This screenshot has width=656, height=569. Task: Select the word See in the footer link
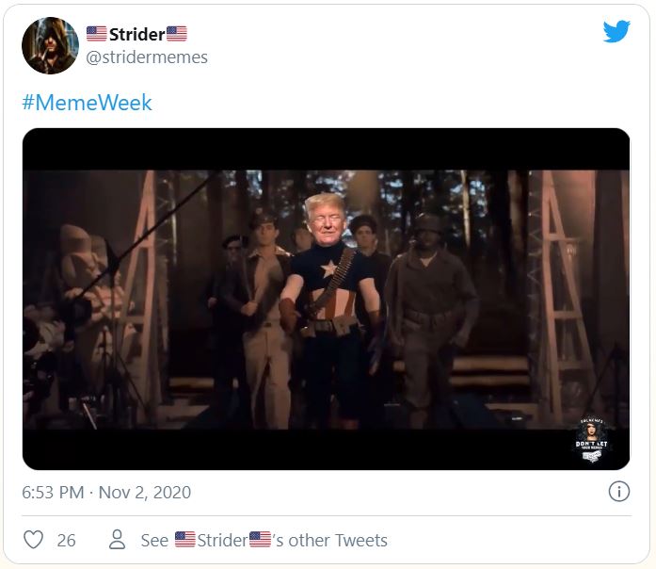(x=154, y=541)
